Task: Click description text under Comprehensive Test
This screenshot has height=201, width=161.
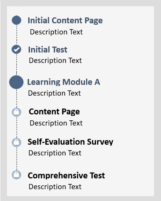Action: (55, 187)
